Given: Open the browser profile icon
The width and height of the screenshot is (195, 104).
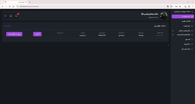Looking at the screenshot, I should [x=189, y=6].
